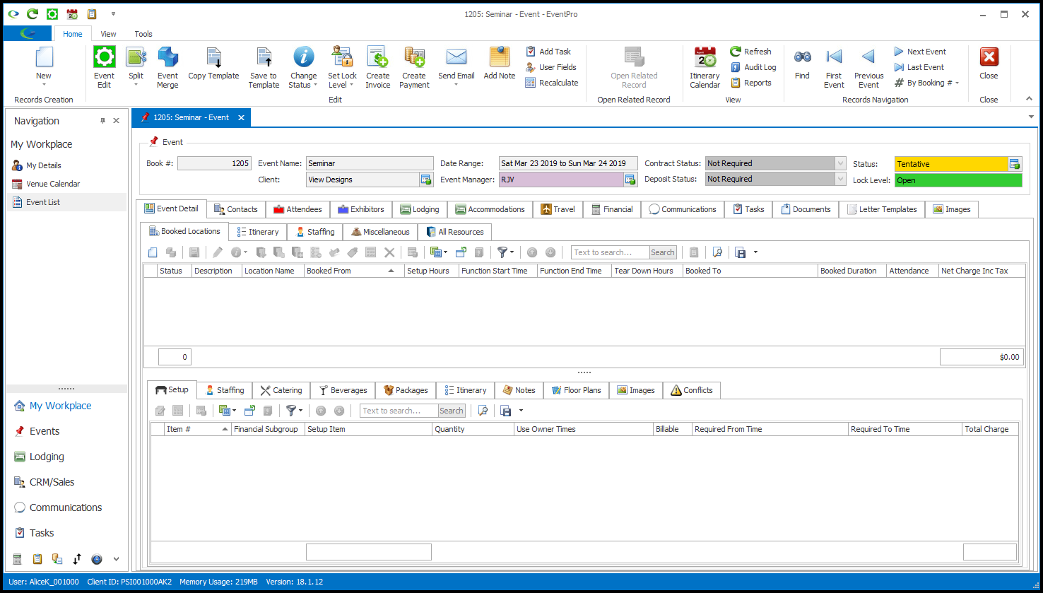Expand the Send Email dropdown
Screen dimensions: 1043x593
[456, 84]
